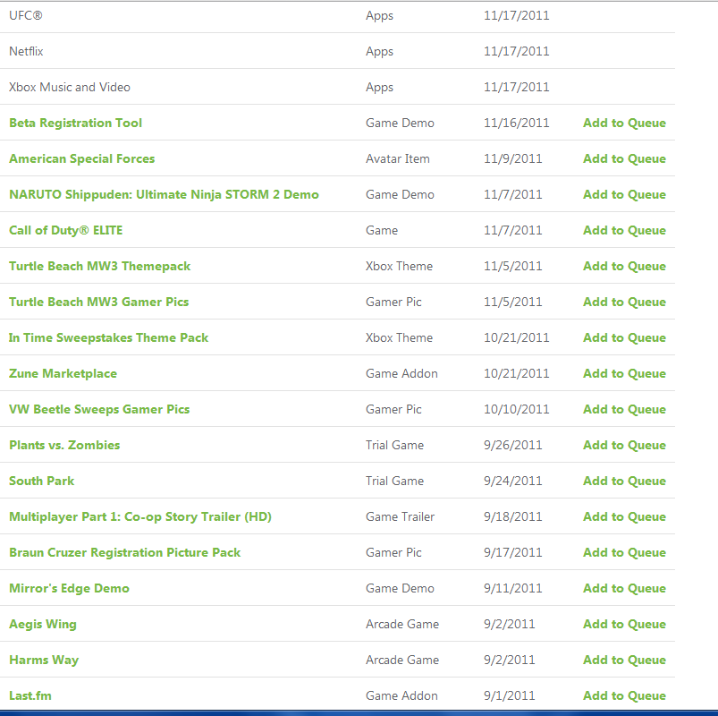Viewport: 718px width, 716px height.
Task: Add Plants vs. Zombies to queue
Action: (x=624, y=445)
